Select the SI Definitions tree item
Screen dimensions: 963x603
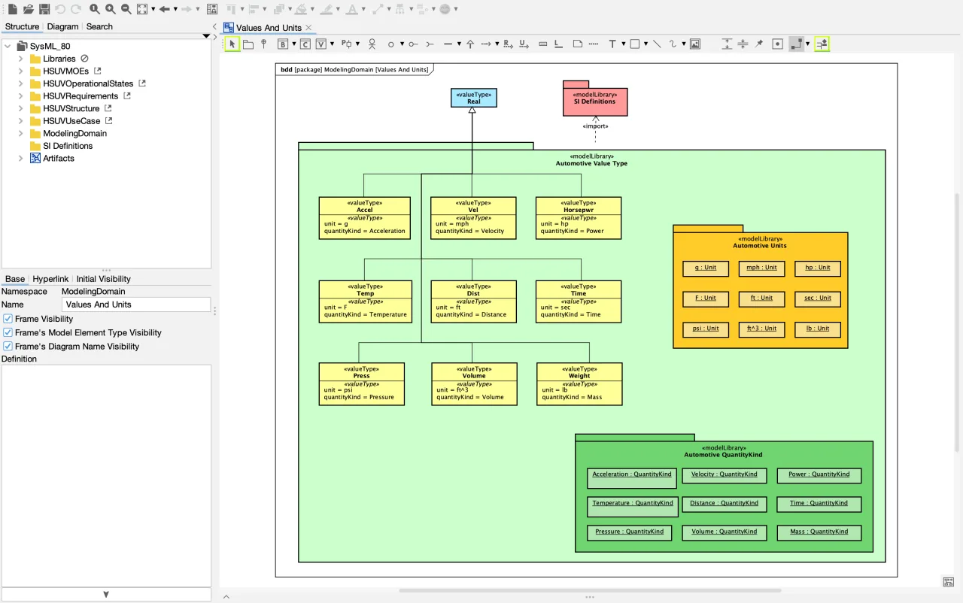(x=68, y=146)
